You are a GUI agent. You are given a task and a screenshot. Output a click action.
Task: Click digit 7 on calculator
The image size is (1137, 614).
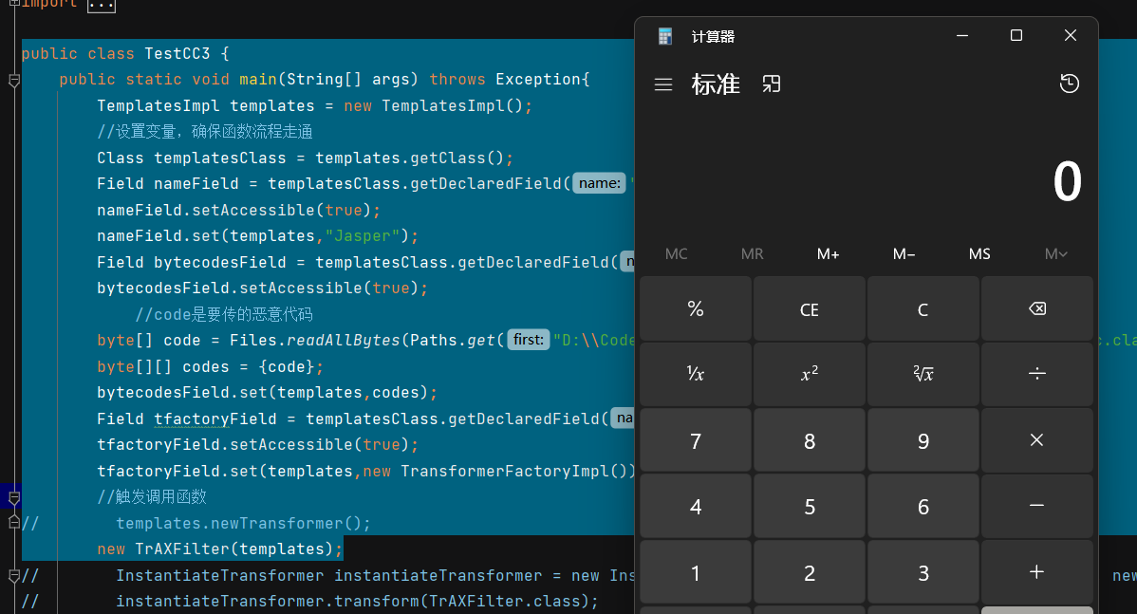(696, 440)
